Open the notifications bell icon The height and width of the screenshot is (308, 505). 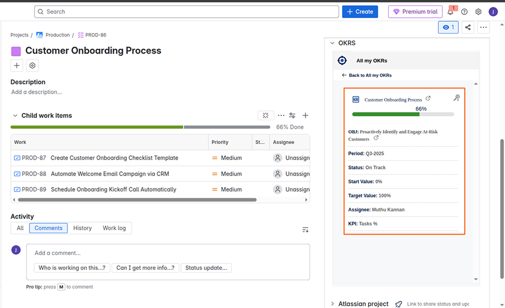coord(451,12)
